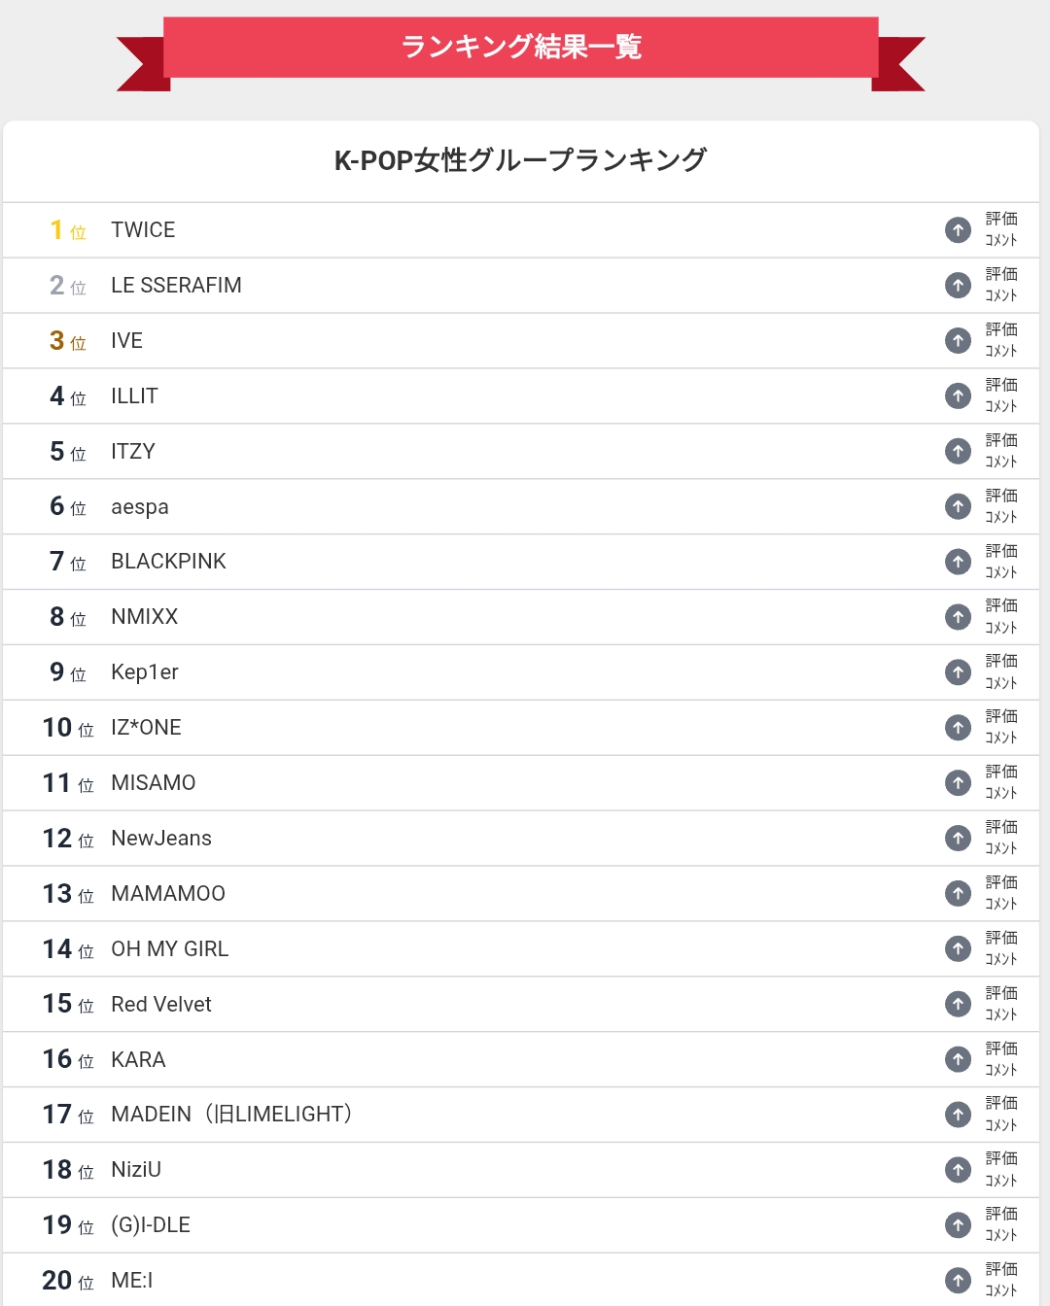Click the arrow icon next to NewJeans
The width and height of the screenshot is (1050, 1306).
point(958,839)
